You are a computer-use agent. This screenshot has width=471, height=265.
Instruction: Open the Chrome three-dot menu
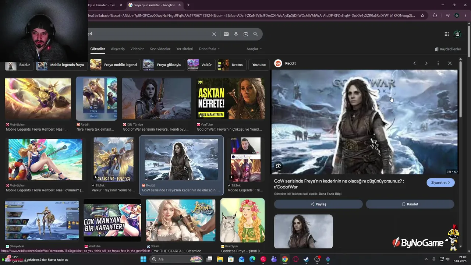(465, 15)
